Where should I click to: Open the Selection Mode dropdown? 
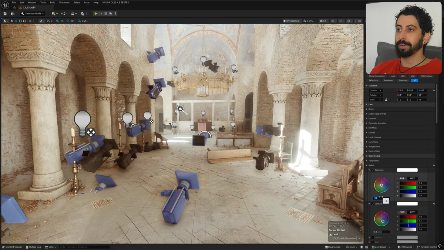click(33, 14)
